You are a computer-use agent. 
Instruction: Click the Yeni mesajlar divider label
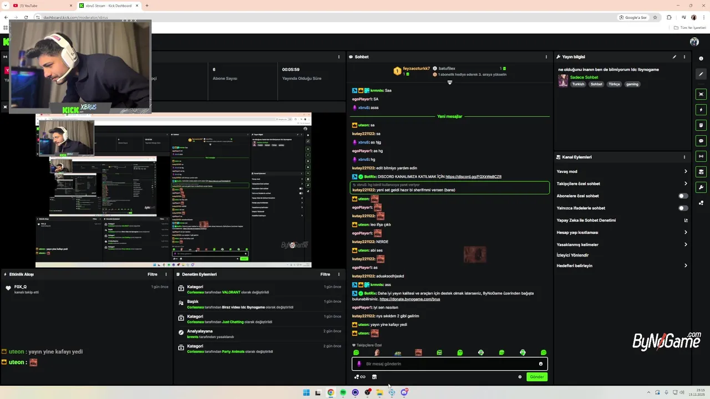pyautogui.click(x=449, y=116)
